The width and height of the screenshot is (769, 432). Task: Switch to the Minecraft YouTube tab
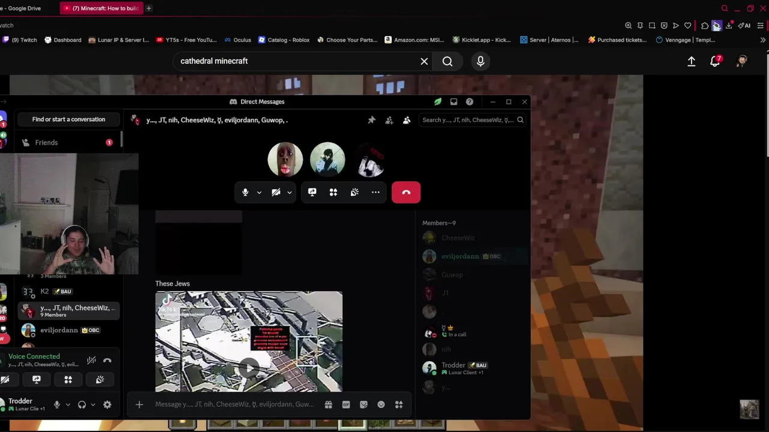101,8
